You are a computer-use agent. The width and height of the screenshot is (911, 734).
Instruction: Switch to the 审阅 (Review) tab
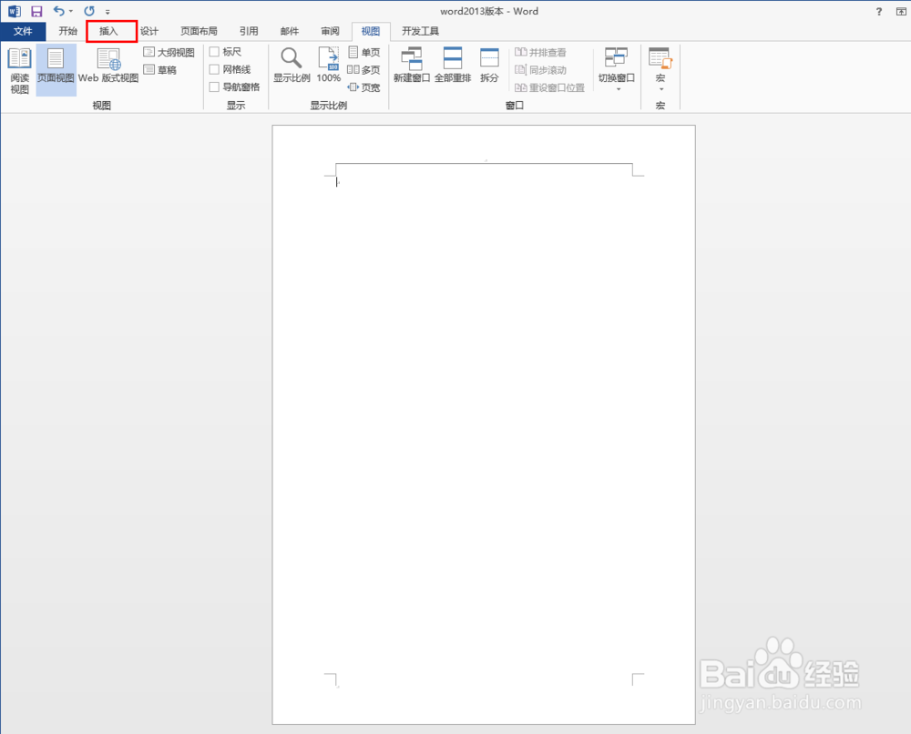coord(330,31)
